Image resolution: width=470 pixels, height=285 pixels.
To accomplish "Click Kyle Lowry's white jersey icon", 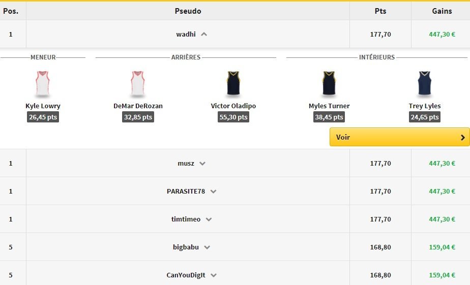I will pos(43,84).
